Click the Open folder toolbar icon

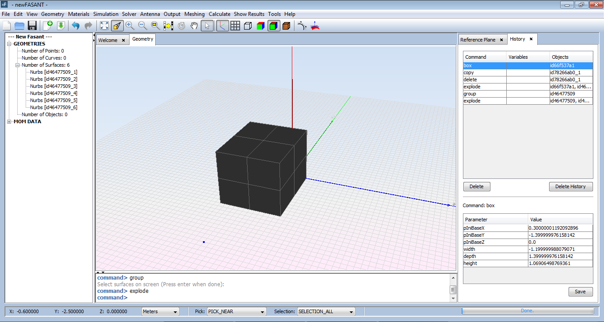click(x=19, y=26)
